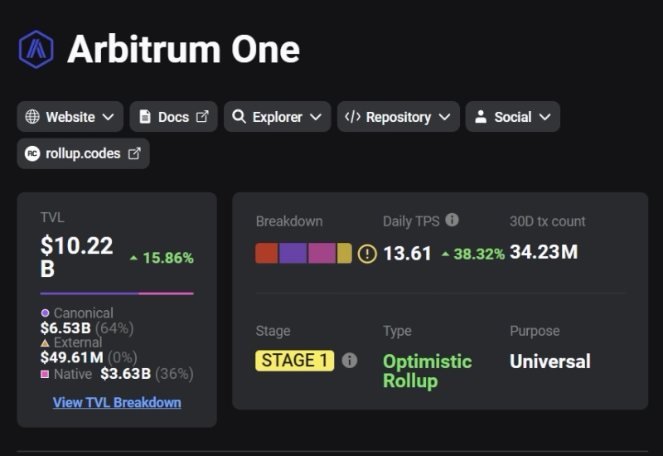Click the person icon beside Social
This screenshot has width=663, height=456.
[x=481, y=117]
